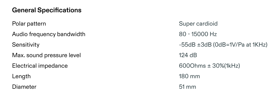Click the 80 - 15000 Hz value

198,34
